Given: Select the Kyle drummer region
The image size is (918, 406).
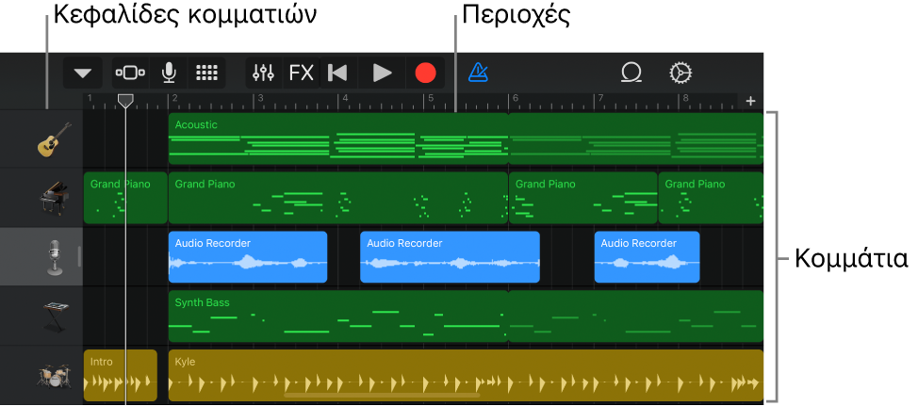Looking at the screenshot, I should point(466,376).
